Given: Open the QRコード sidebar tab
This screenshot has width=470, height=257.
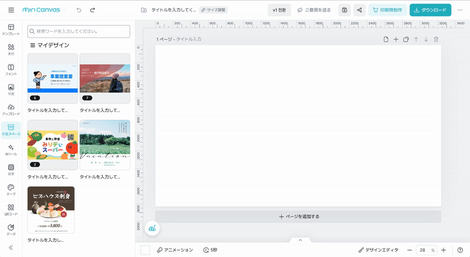Looking at the screenshot, I should [x=11, y=210].
